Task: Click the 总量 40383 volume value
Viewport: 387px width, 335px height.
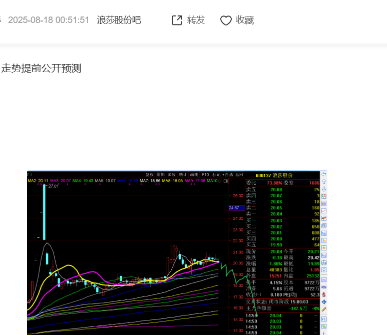Action: pos(275,270)
